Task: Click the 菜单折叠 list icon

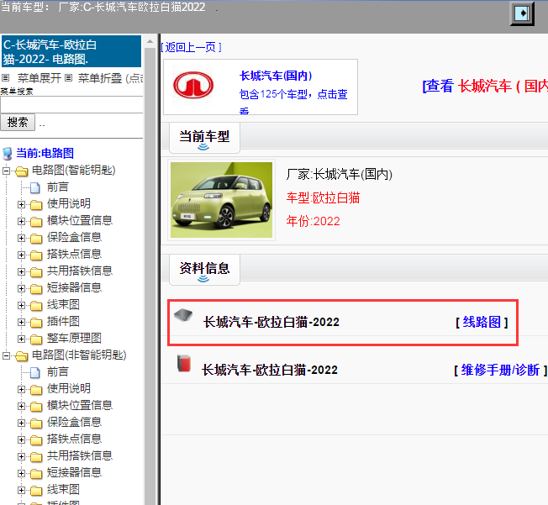Action: [x=69, y=77]
